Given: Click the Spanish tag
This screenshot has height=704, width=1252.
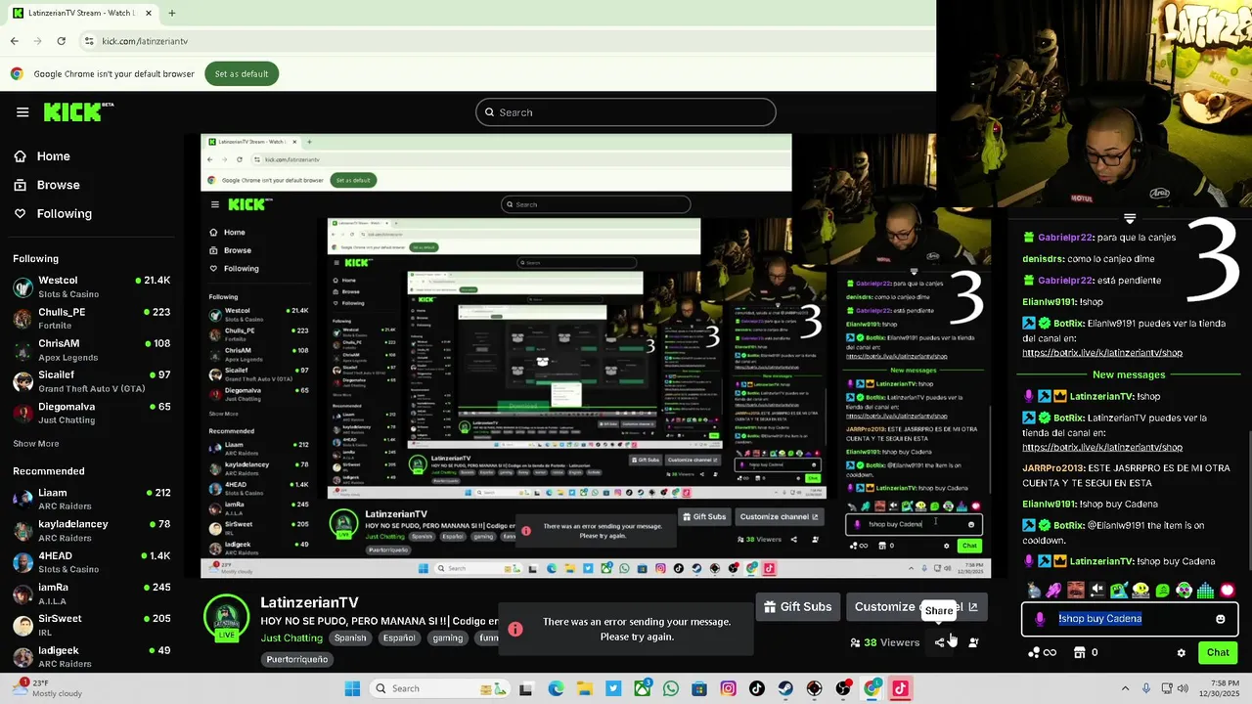Looking at the screenshot, I should tap(350, 638).
